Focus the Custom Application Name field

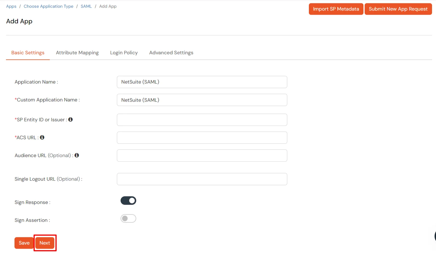coord(202,100)
